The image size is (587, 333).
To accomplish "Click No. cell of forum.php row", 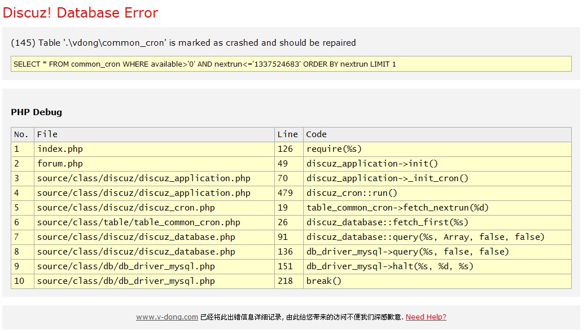I will [23, 164].
